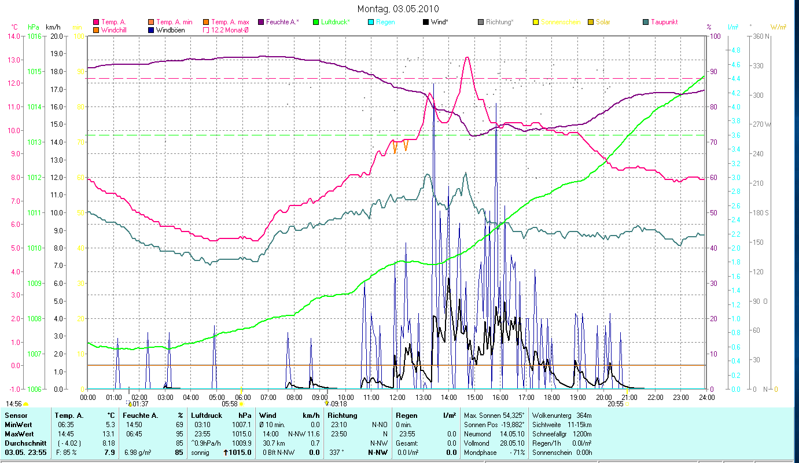Image resolution: width=799 pixels, height=463 pixels.
Task: Click the km/h axis unit label
Action: pos(53,27)
